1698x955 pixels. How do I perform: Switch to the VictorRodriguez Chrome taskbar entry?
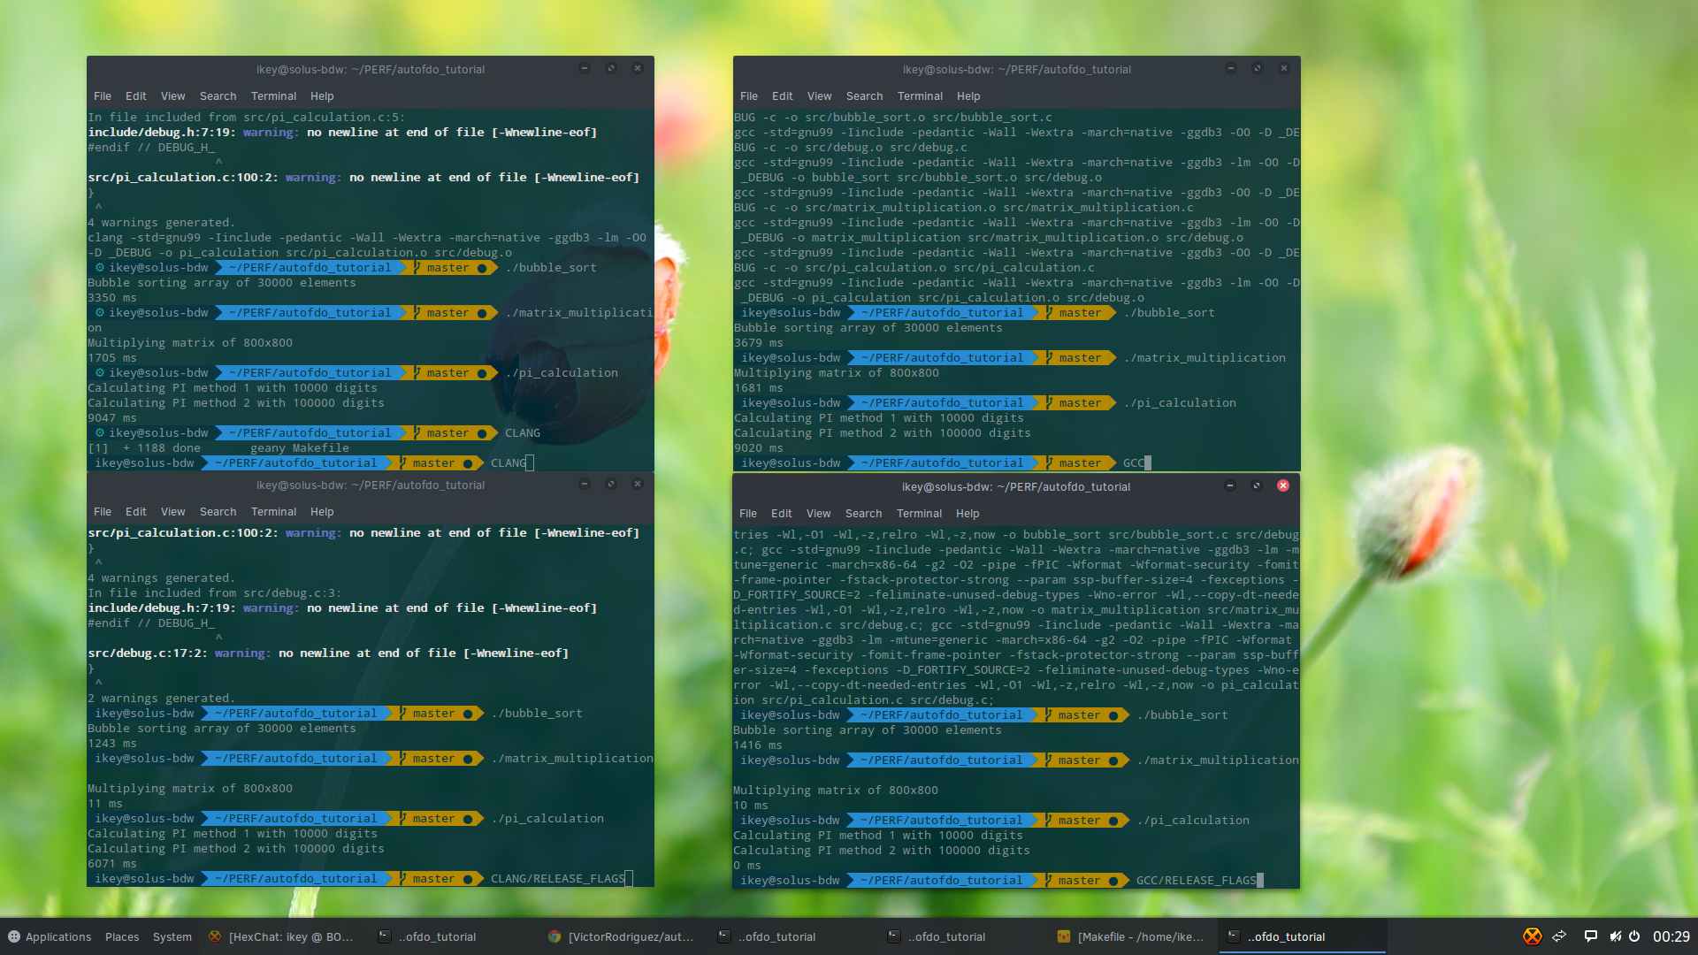(x=622, y=936)
